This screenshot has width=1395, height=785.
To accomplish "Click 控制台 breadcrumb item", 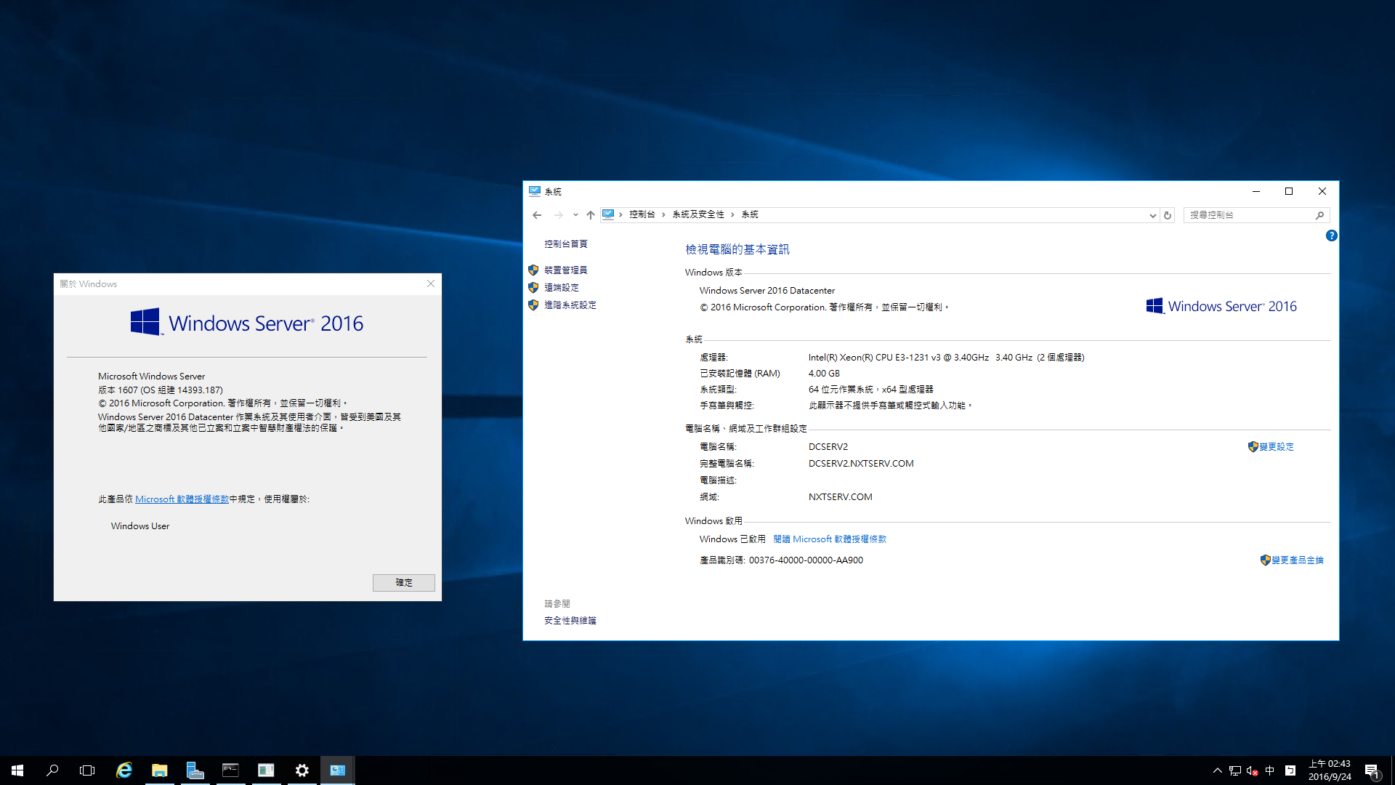I will click(x=642, y=214).
